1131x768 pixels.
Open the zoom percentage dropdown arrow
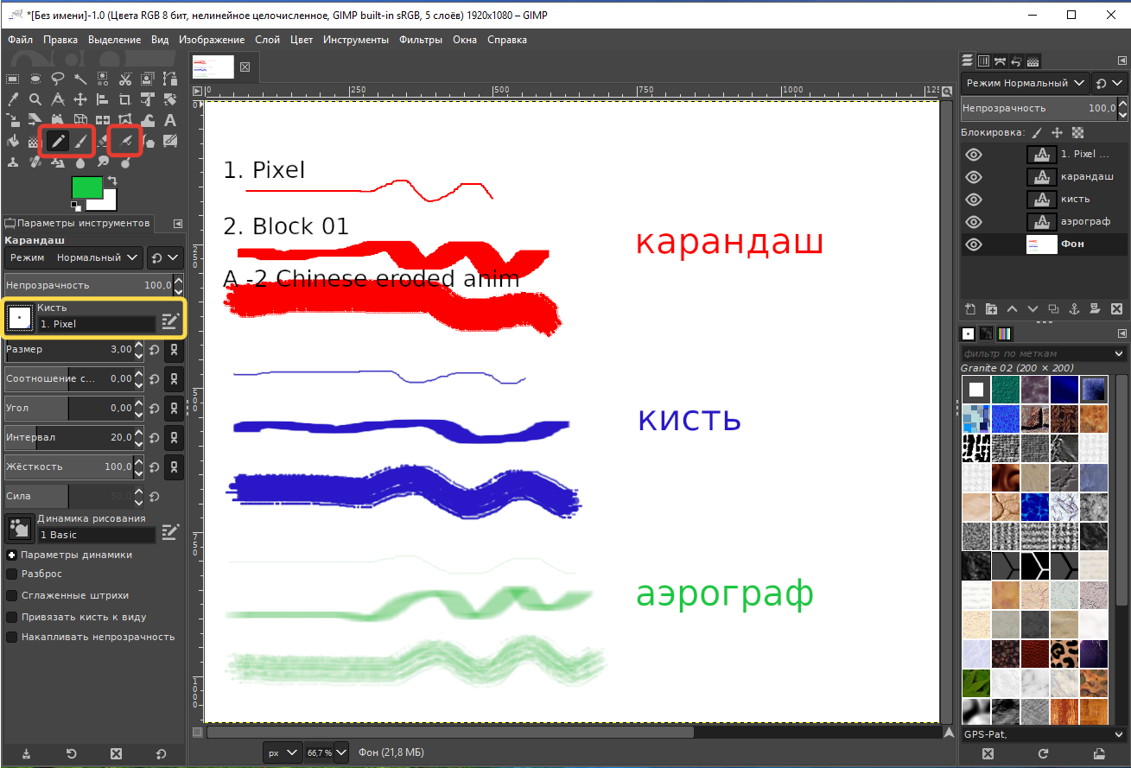tap(340, 752)
